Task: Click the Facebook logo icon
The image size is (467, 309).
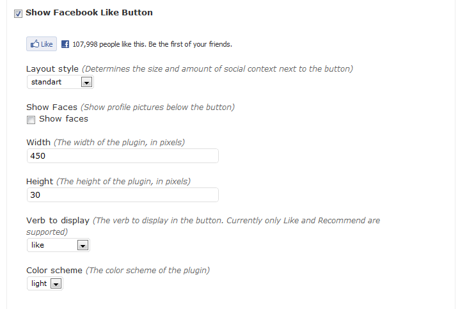Action: click(65, 44)
